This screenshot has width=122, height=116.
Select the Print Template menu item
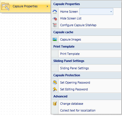pyautogui.click(x=70, y=54)
